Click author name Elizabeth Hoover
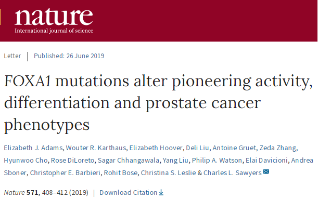The image size is (318, 199). (x=156, y=148)
